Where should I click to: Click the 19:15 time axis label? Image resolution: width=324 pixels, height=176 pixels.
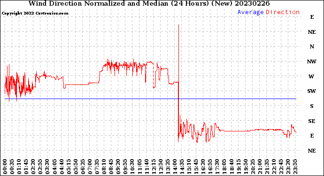(x=239, y=167)
